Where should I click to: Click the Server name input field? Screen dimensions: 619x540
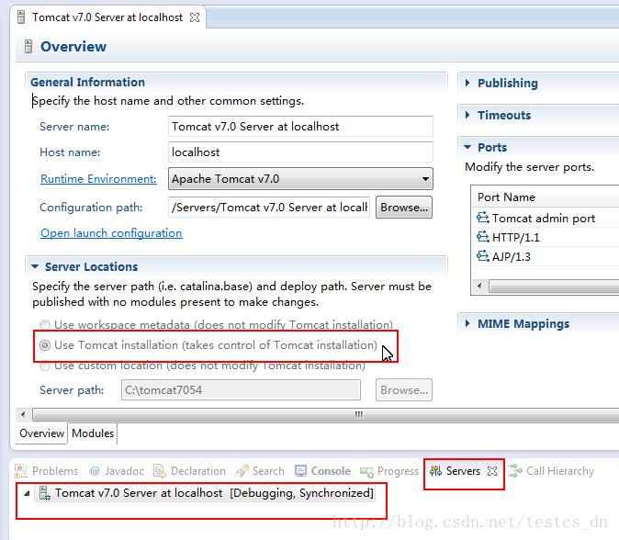click(300, 127)
